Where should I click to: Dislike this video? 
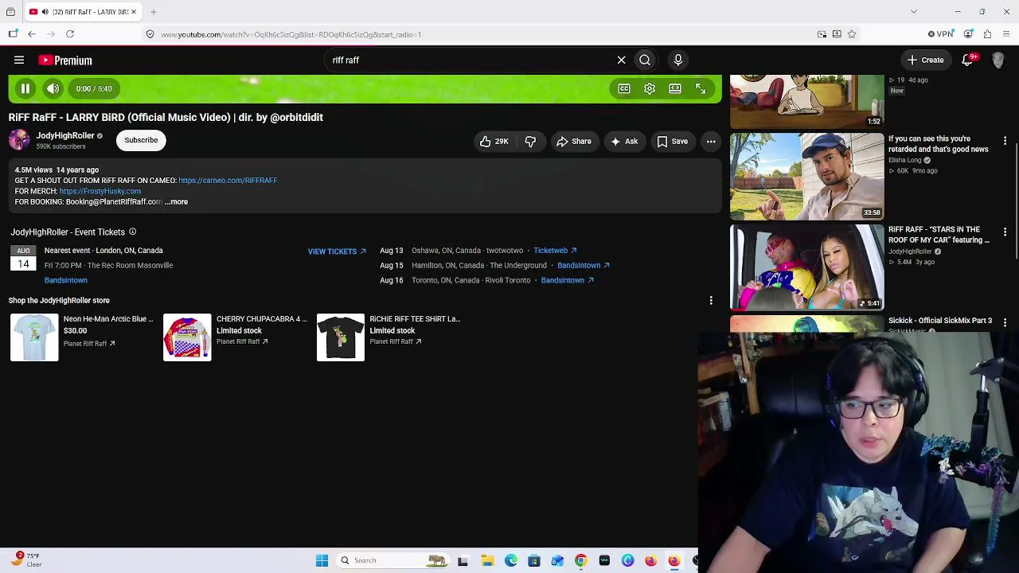coord(530,142)
